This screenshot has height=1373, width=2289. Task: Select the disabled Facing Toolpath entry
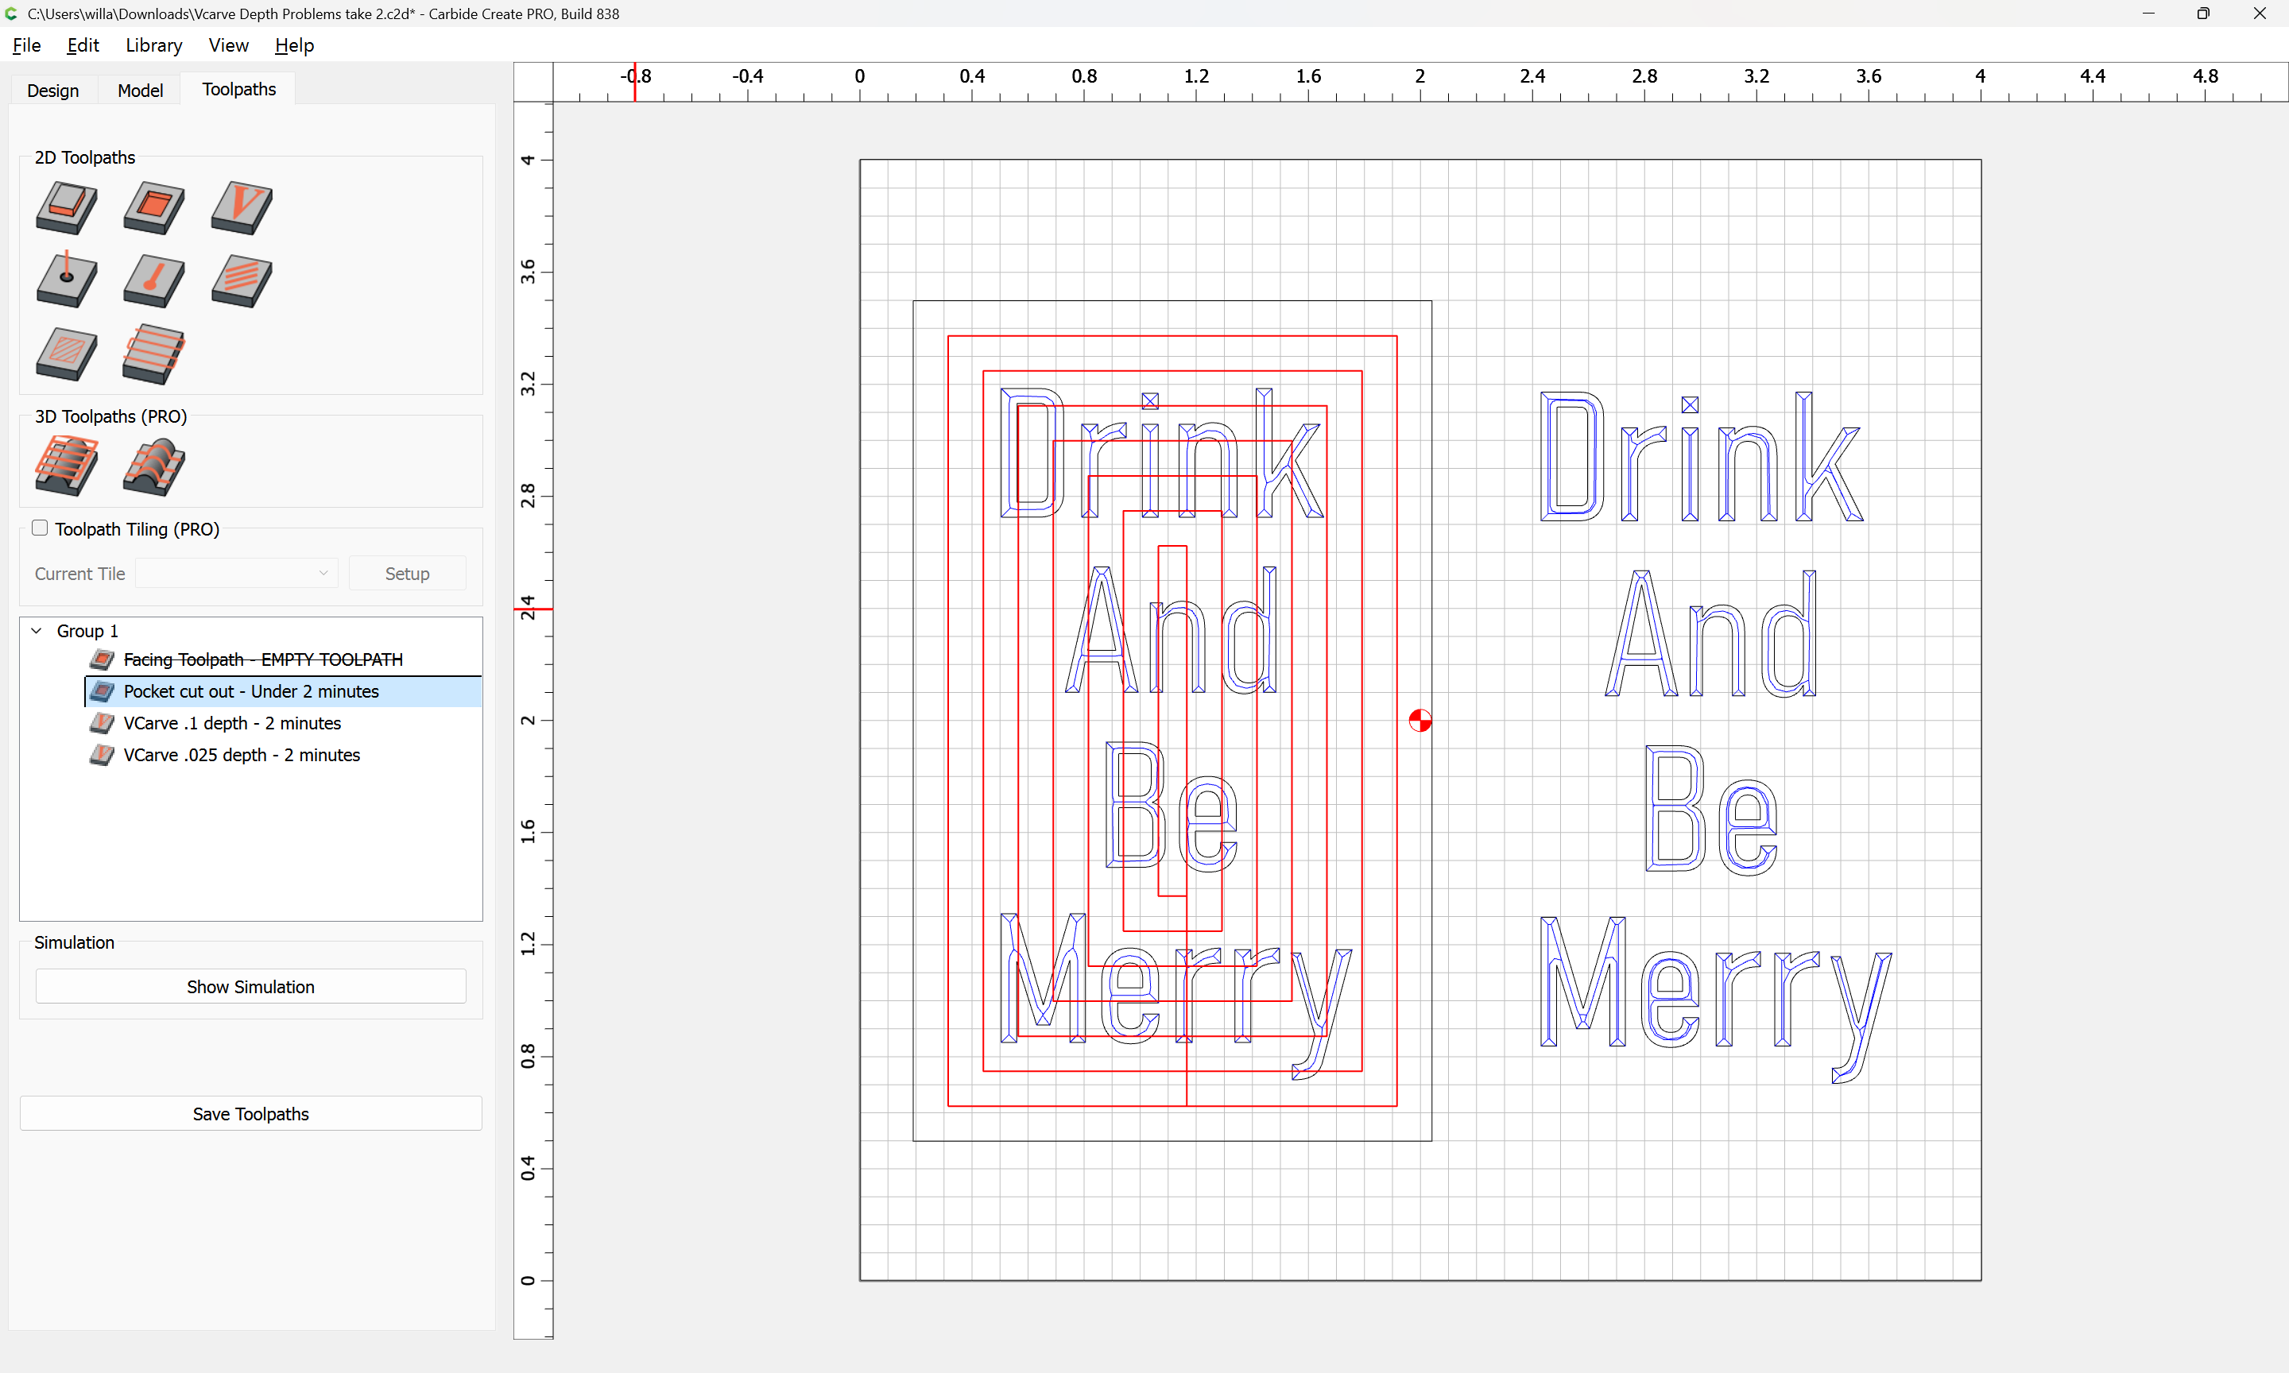pos(263,659)
